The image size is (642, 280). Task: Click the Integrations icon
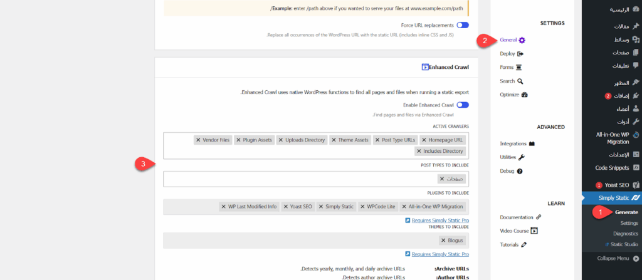(532, 143)
